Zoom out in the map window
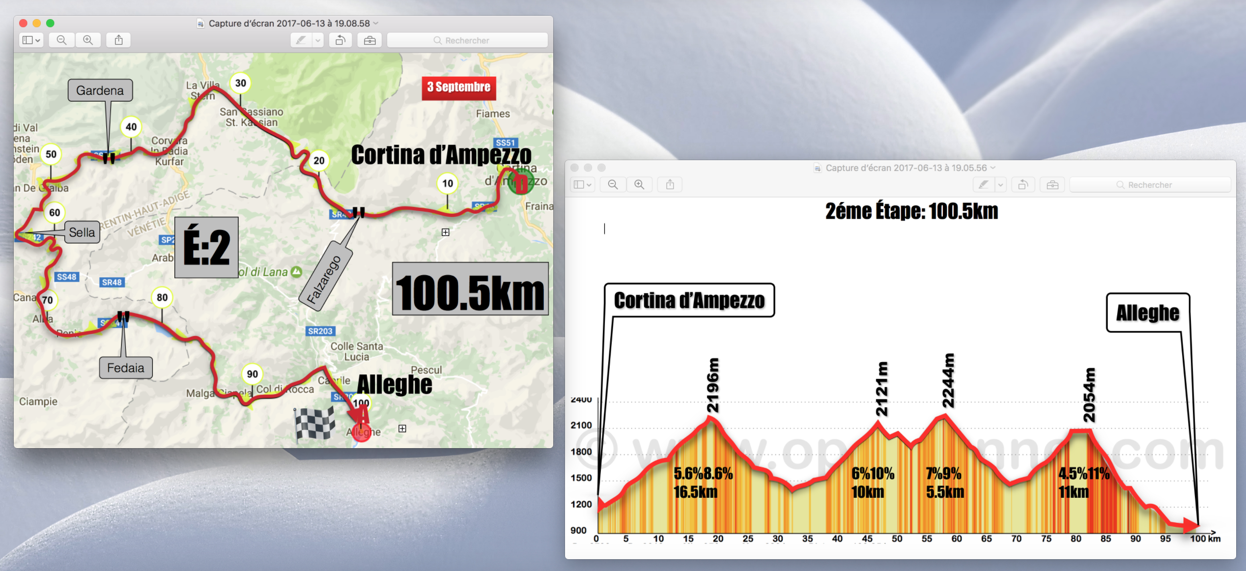This screenshot has width=1246, height=571. pos(61,40)
